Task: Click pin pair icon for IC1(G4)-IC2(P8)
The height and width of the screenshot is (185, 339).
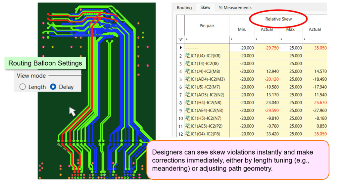Action: coord(187,134)
